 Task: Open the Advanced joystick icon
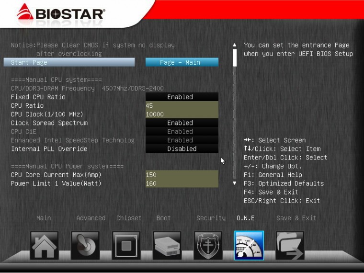click(x=85, y=245)
